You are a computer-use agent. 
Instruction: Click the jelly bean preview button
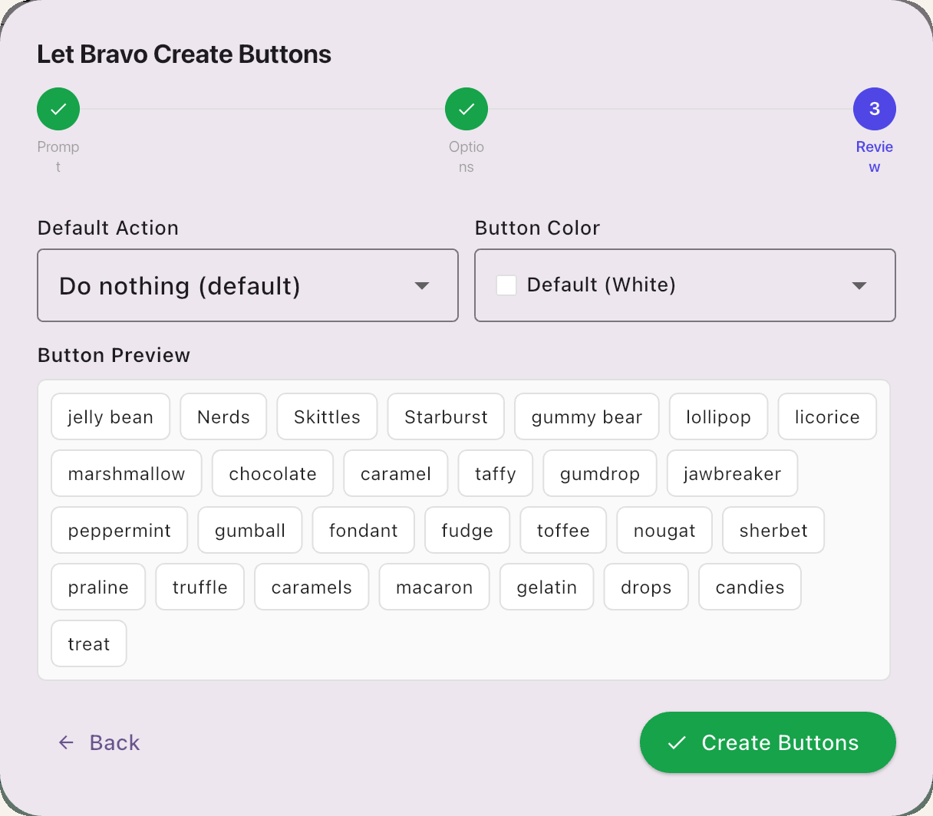pyautogui.click(x=110, y=416)
